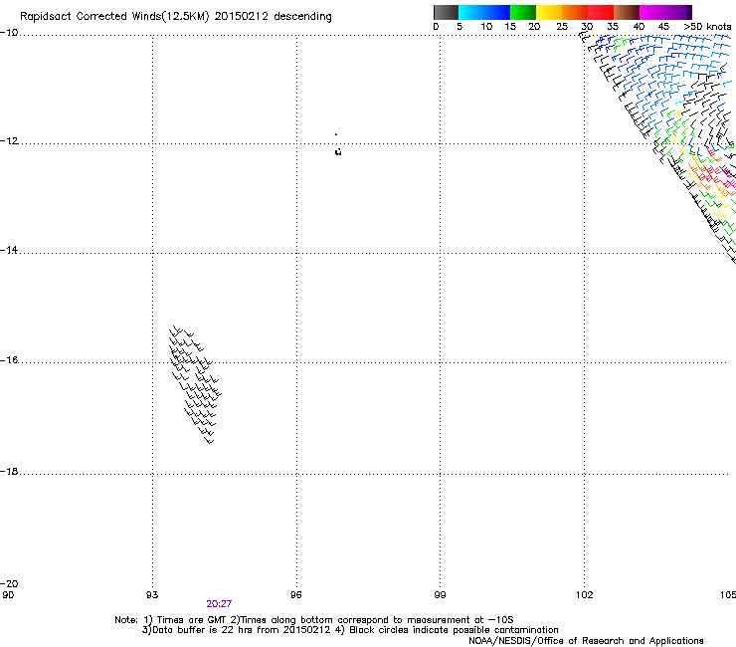The image size is (736, 647).
Task: Select the red 30-35 knots color segment
Action: pyautogui.click(x=601, y=12)
